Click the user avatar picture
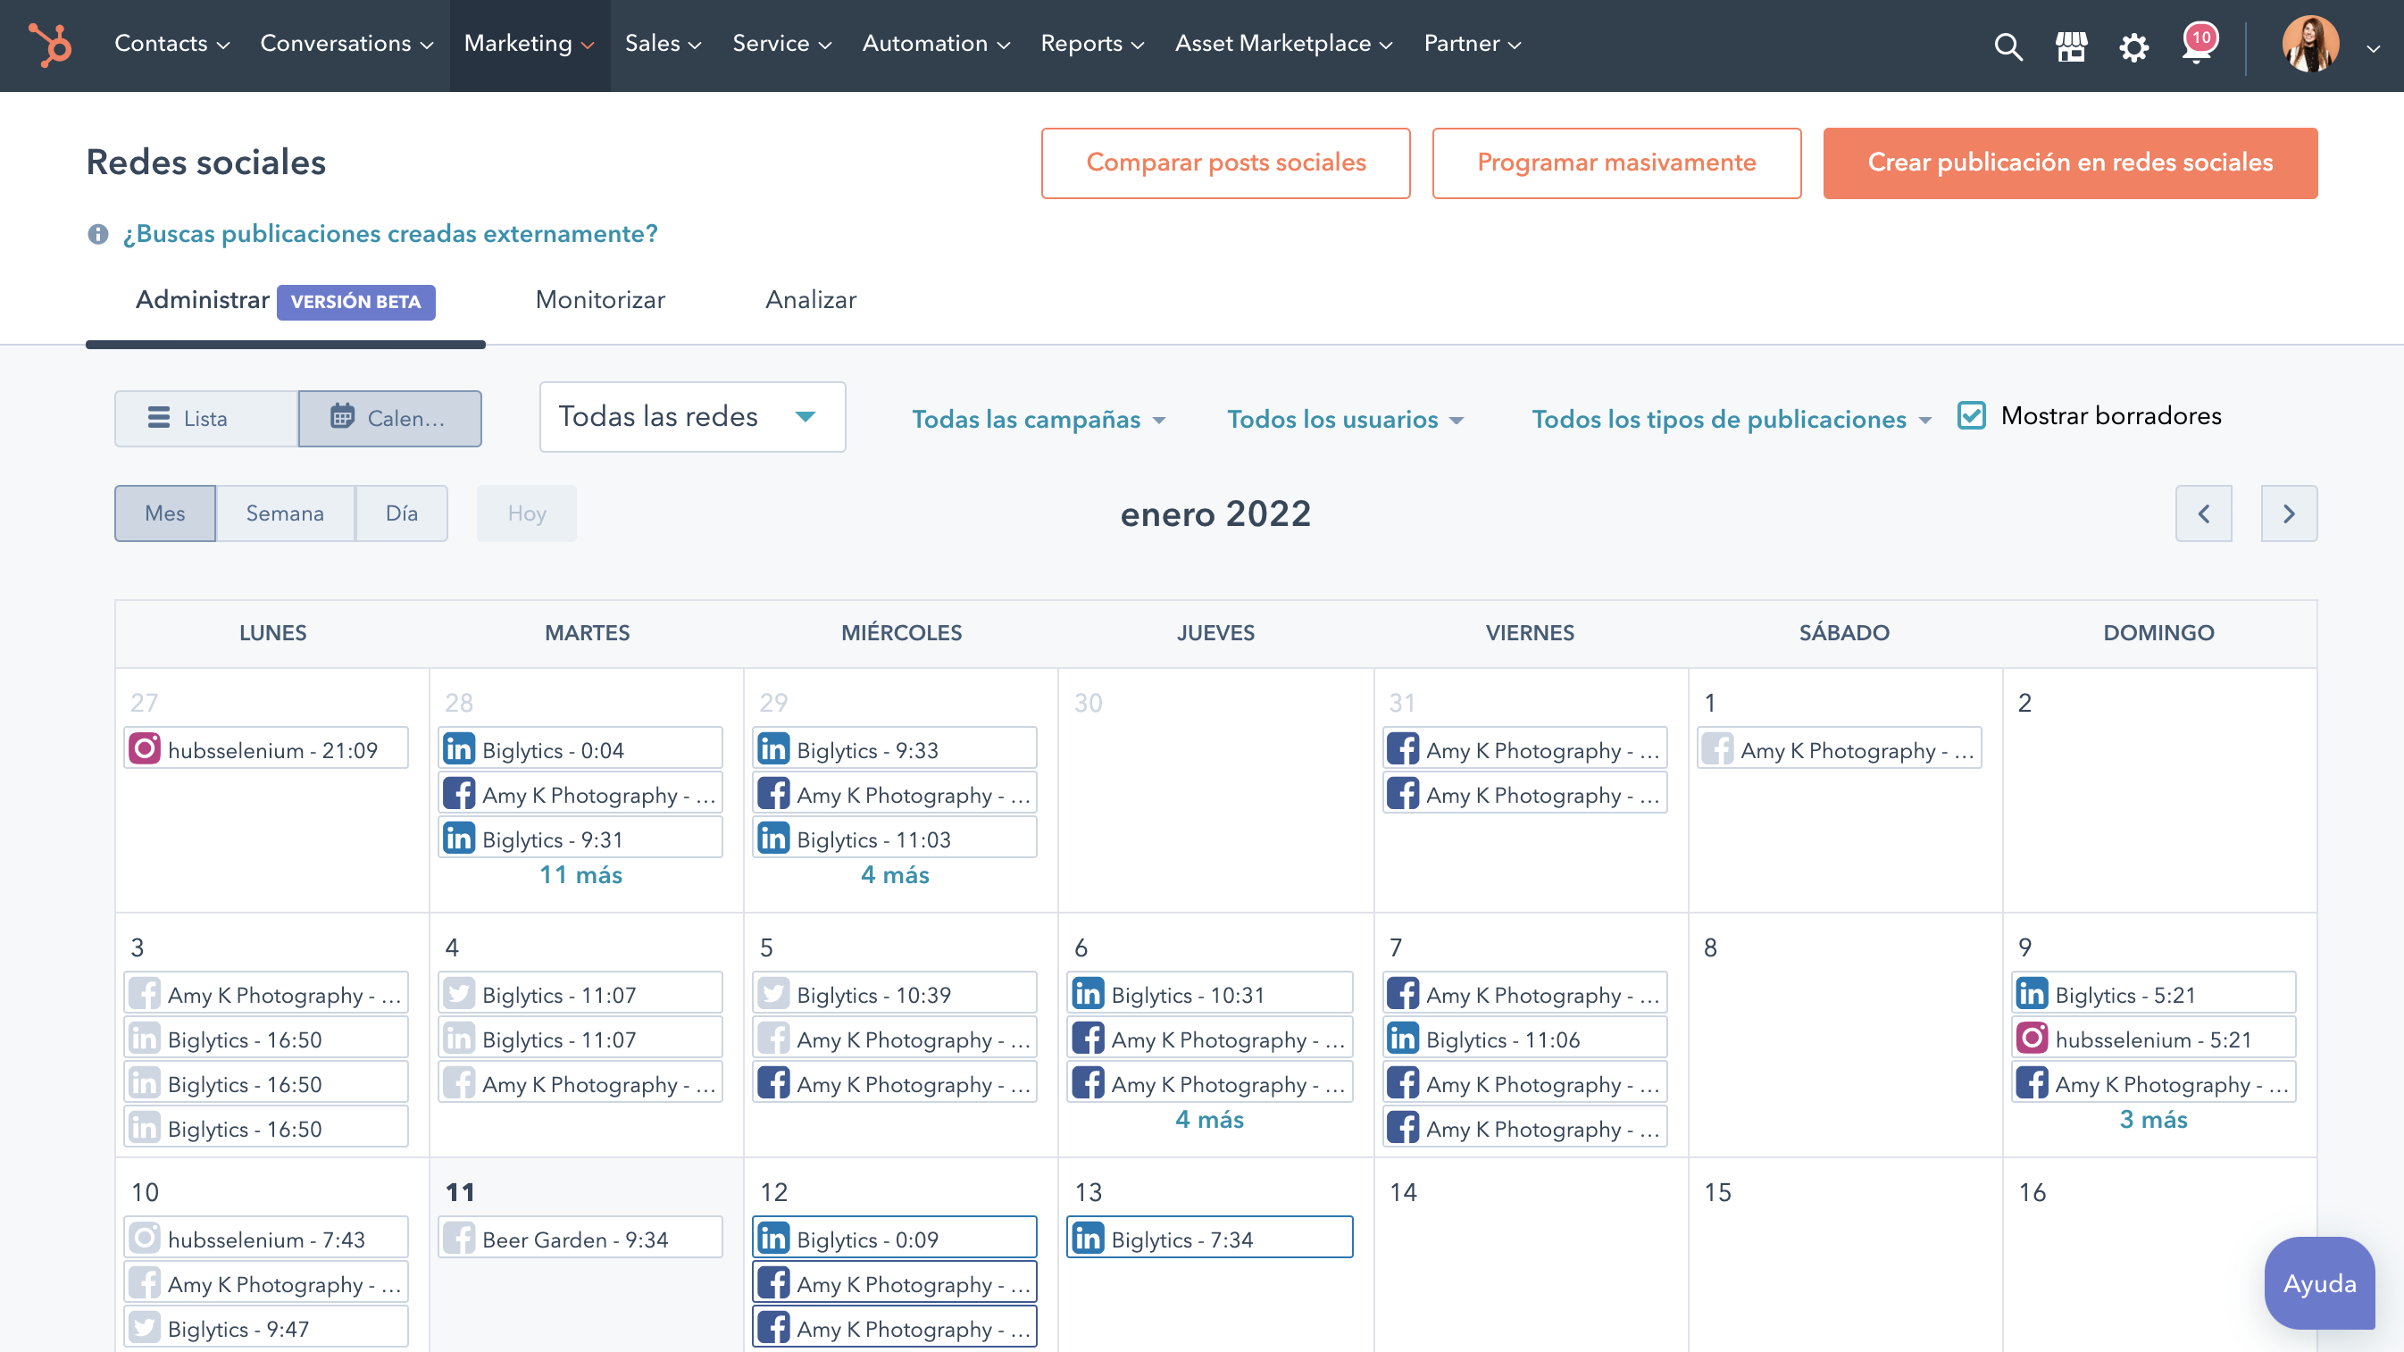 2312,46
